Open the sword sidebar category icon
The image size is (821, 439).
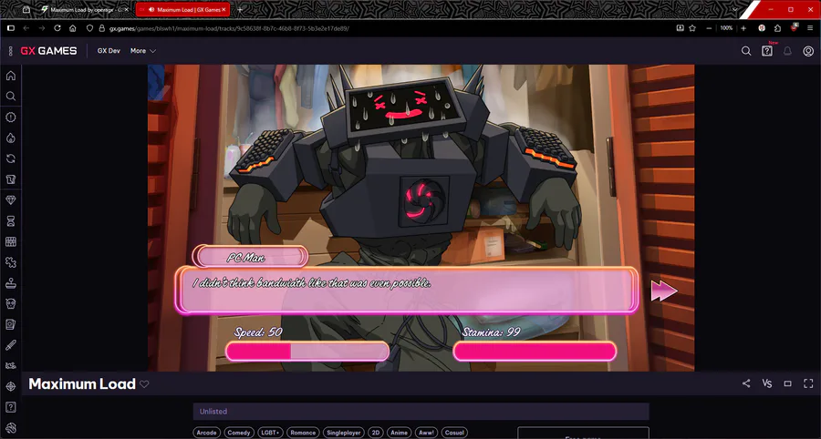point(10,345)
